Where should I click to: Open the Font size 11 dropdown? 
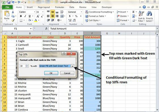43,12
